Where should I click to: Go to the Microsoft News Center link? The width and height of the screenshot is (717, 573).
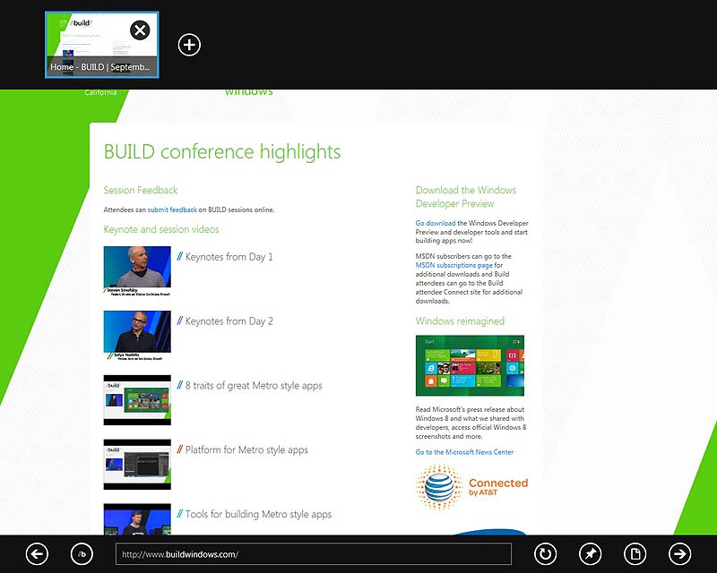click(464, 452)
